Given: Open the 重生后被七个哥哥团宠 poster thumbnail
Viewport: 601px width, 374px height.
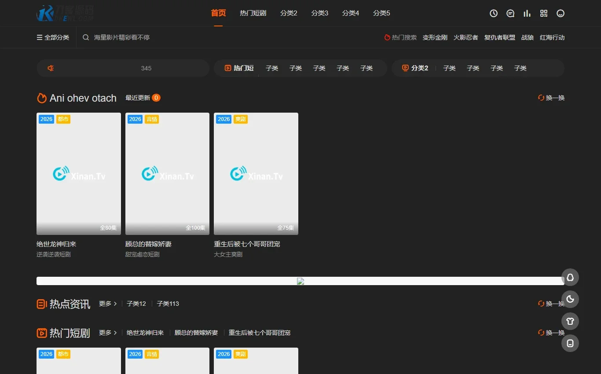Looking at the screenshot, I should pos(256,174).
